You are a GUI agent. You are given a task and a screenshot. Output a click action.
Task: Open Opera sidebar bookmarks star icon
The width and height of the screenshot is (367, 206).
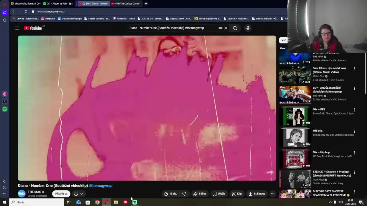tap(5, 20)
